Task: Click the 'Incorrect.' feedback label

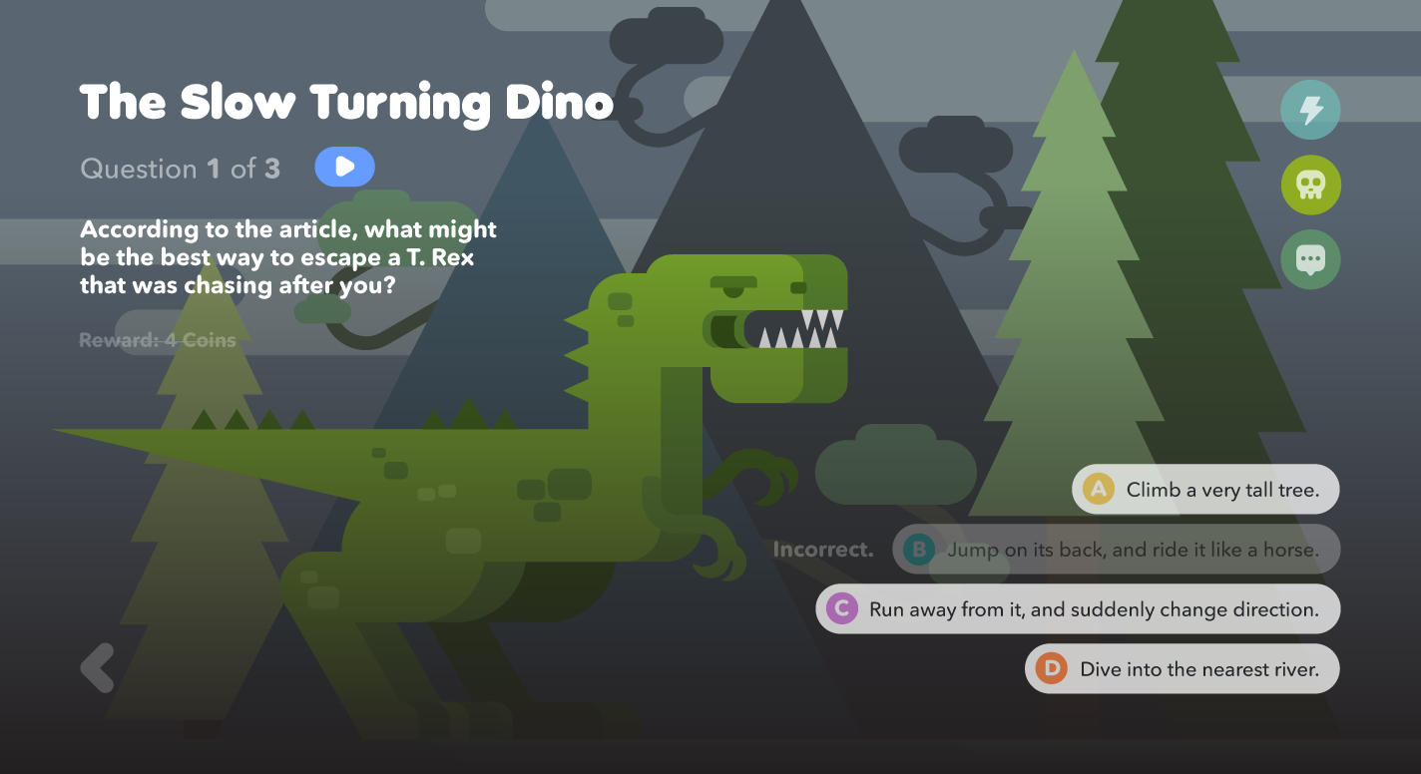Action: pos(823,550)
